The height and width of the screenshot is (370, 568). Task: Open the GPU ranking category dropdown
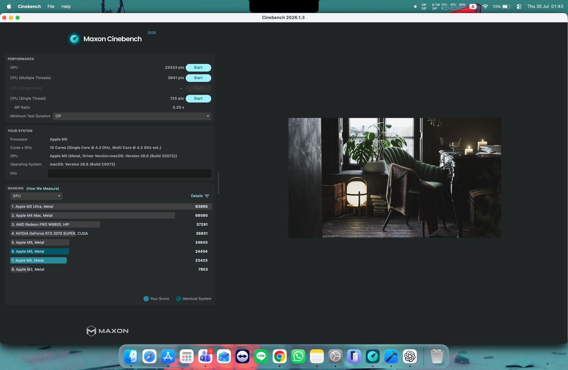[36, 196]
